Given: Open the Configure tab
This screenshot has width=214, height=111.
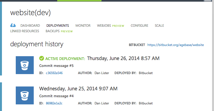Looking at the screenshot, I should [x=139, y=26].
